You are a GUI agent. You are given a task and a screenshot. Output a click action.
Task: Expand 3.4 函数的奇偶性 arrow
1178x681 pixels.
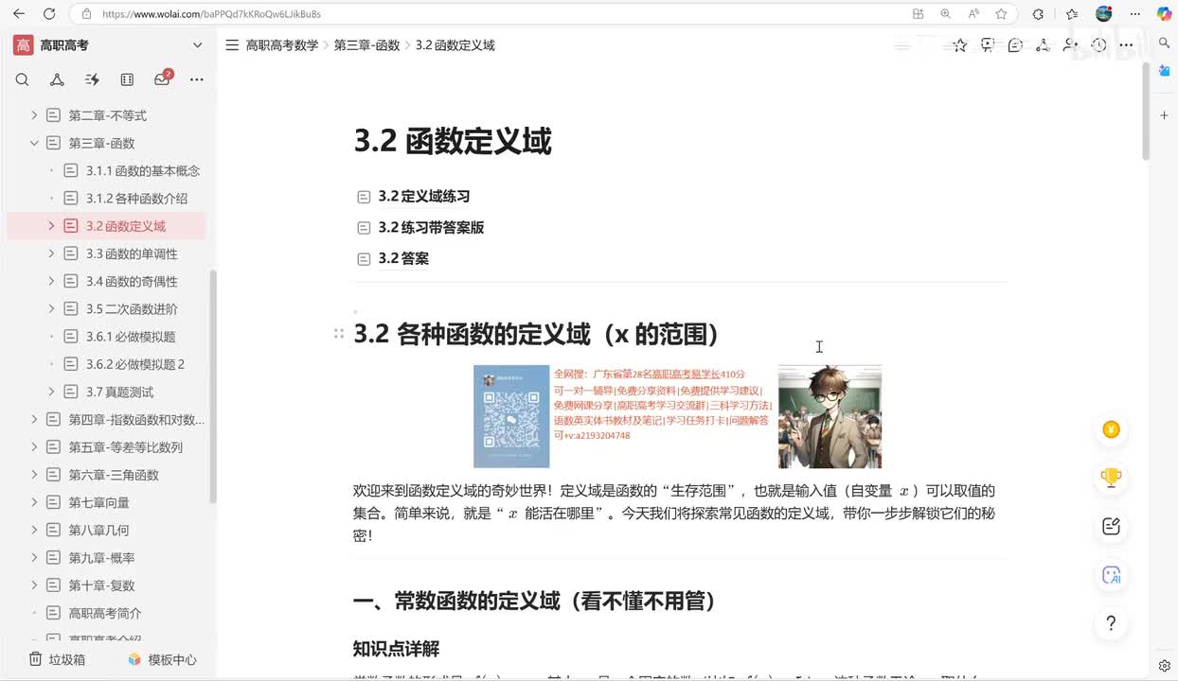(x=51, y=281)
